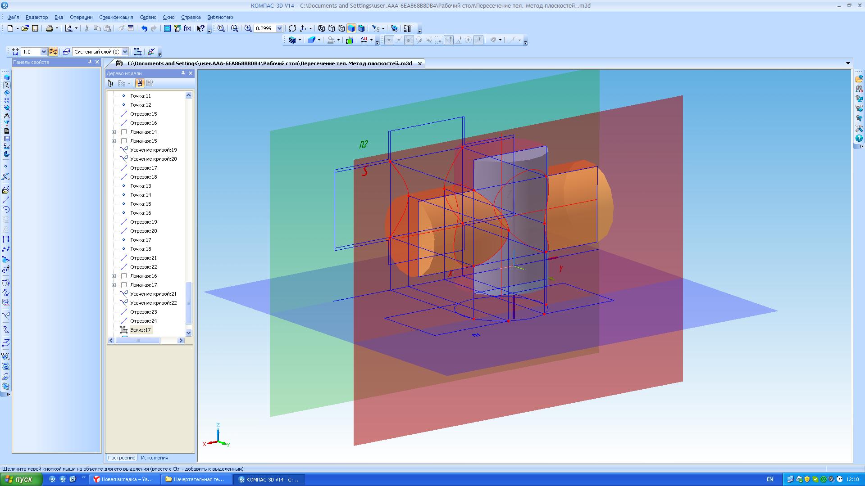Open the orientation axes dropdown arrow

pos(310,28)
